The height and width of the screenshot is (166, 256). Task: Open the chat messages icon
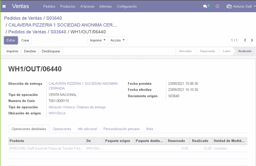coord(205,6)
